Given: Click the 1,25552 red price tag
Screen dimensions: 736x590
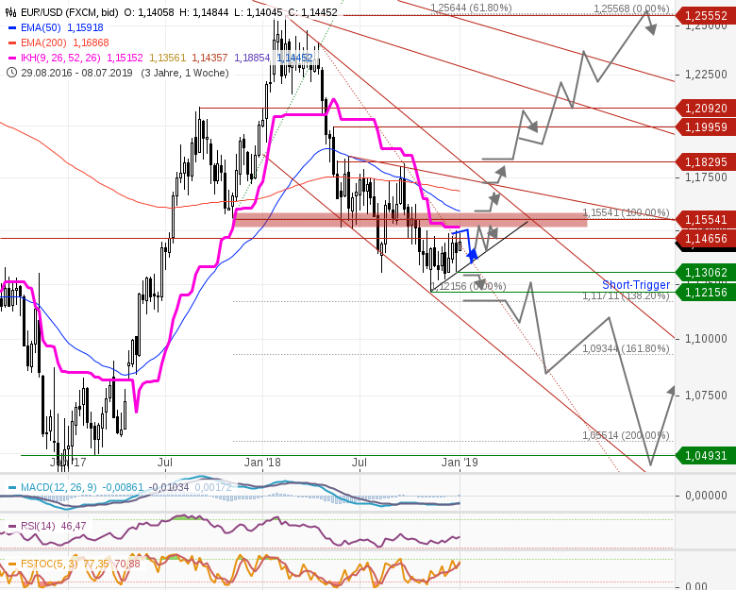Looking at the screenshot, I should pos(706,16).
